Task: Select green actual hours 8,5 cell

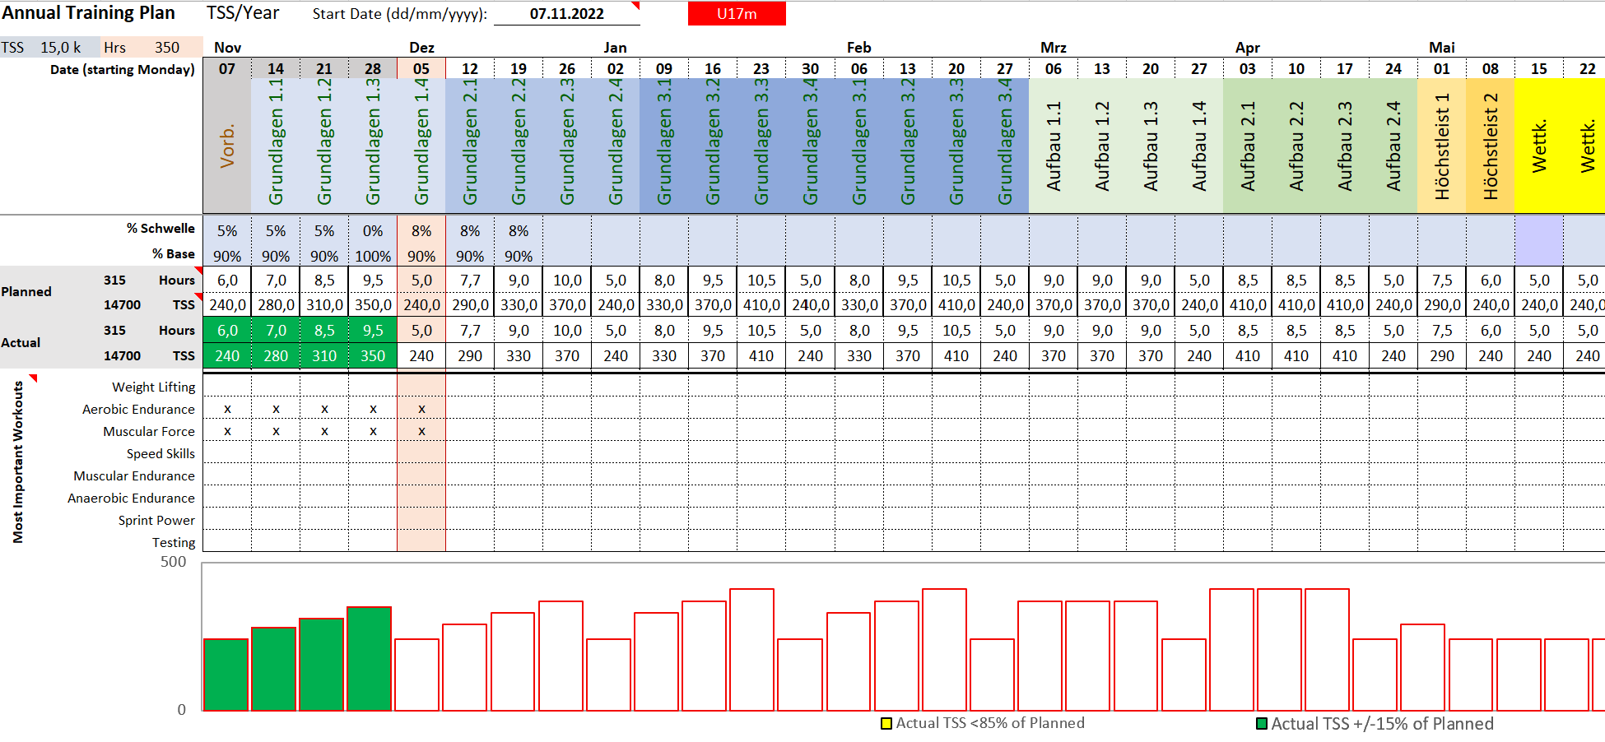Action: pyautogui.click(x=324, y=330)
